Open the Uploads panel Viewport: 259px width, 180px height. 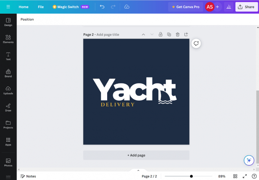point(8,90)
